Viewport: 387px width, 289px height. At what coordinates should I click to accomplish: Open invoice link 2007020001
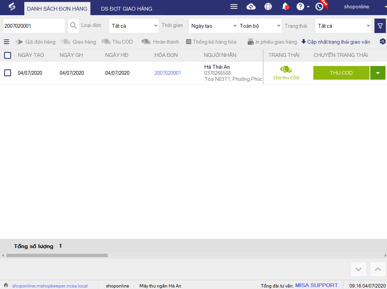[168, 73]
